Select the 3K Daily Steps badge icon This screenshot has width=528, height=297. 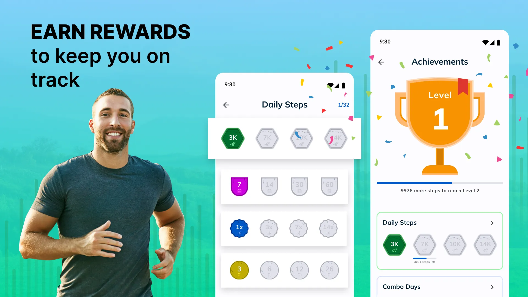tap(233, 138)
